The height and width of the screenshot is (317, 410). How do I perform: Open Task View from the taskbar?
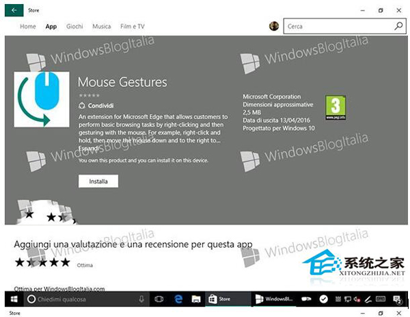159,299
